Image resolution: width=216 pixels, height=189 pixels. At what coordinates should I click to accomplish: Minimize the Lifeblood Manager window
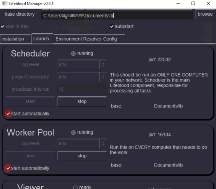[x=178, y=3]
